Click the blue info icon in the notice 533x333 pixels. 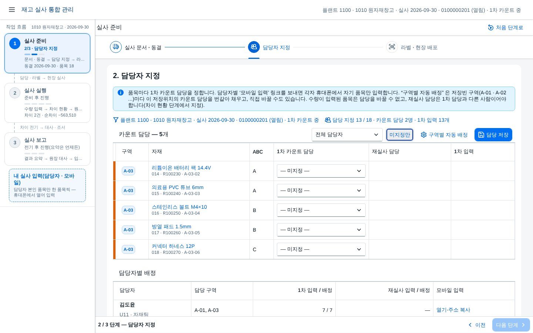point(121,92)
